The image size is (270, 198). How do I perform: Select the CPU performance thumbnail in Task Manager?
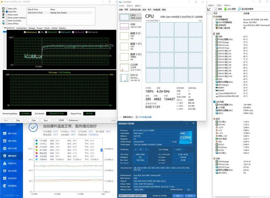point(130,16)
